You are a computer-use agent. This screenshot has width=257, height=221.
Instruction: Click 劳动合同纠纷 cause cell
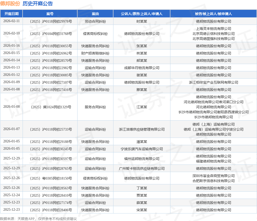click(x=95, y=22)
